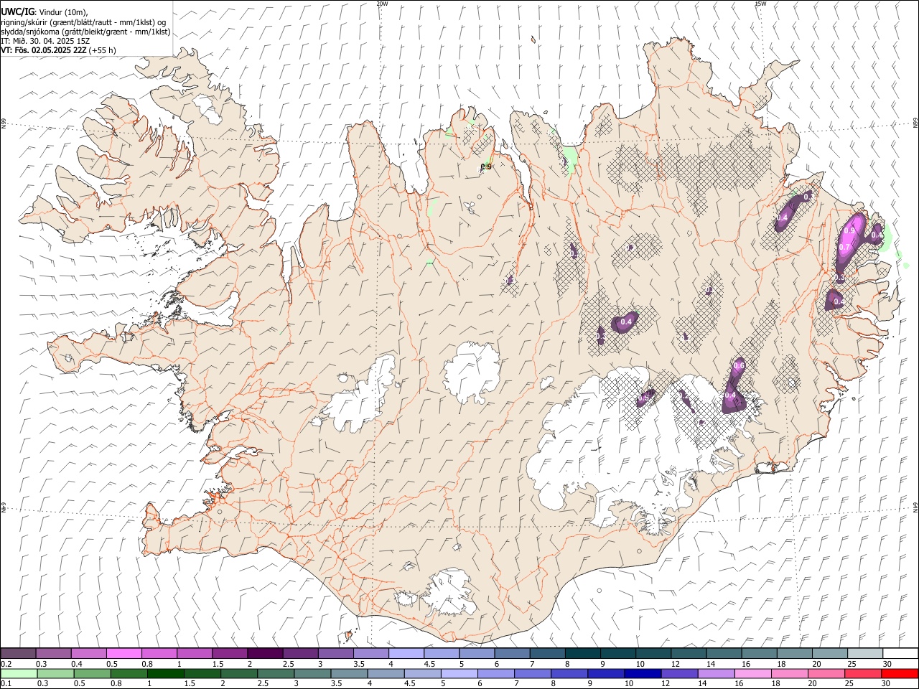Pick the darkest green 1–1.5 rain swatch

point(166,674)
